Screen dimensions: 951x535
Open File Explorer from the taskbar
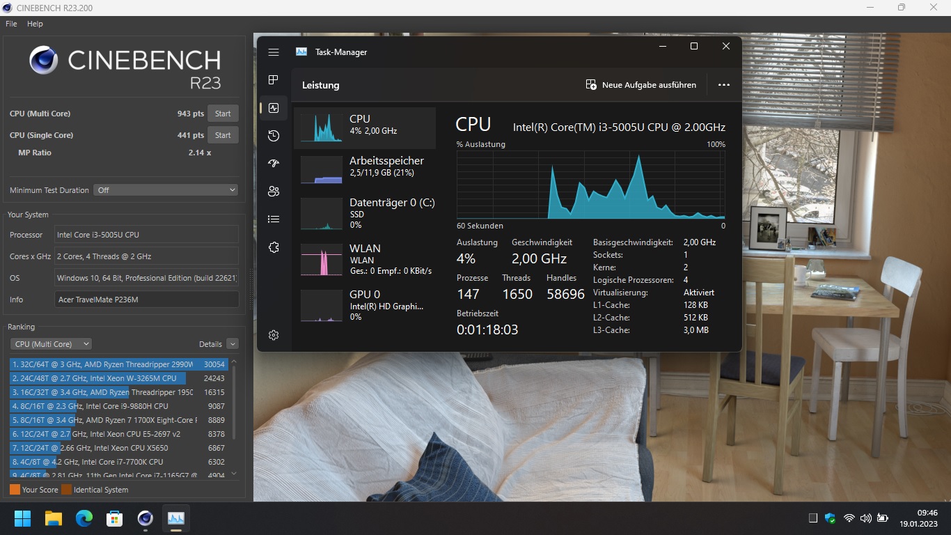point(54,518)
